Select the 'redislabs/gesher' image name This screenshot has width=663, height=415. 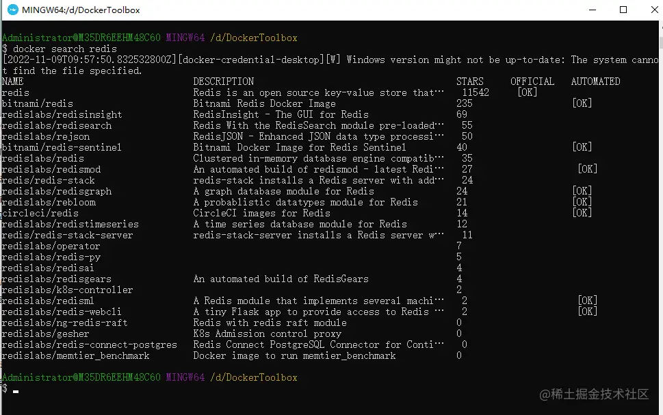coord(45,334)
